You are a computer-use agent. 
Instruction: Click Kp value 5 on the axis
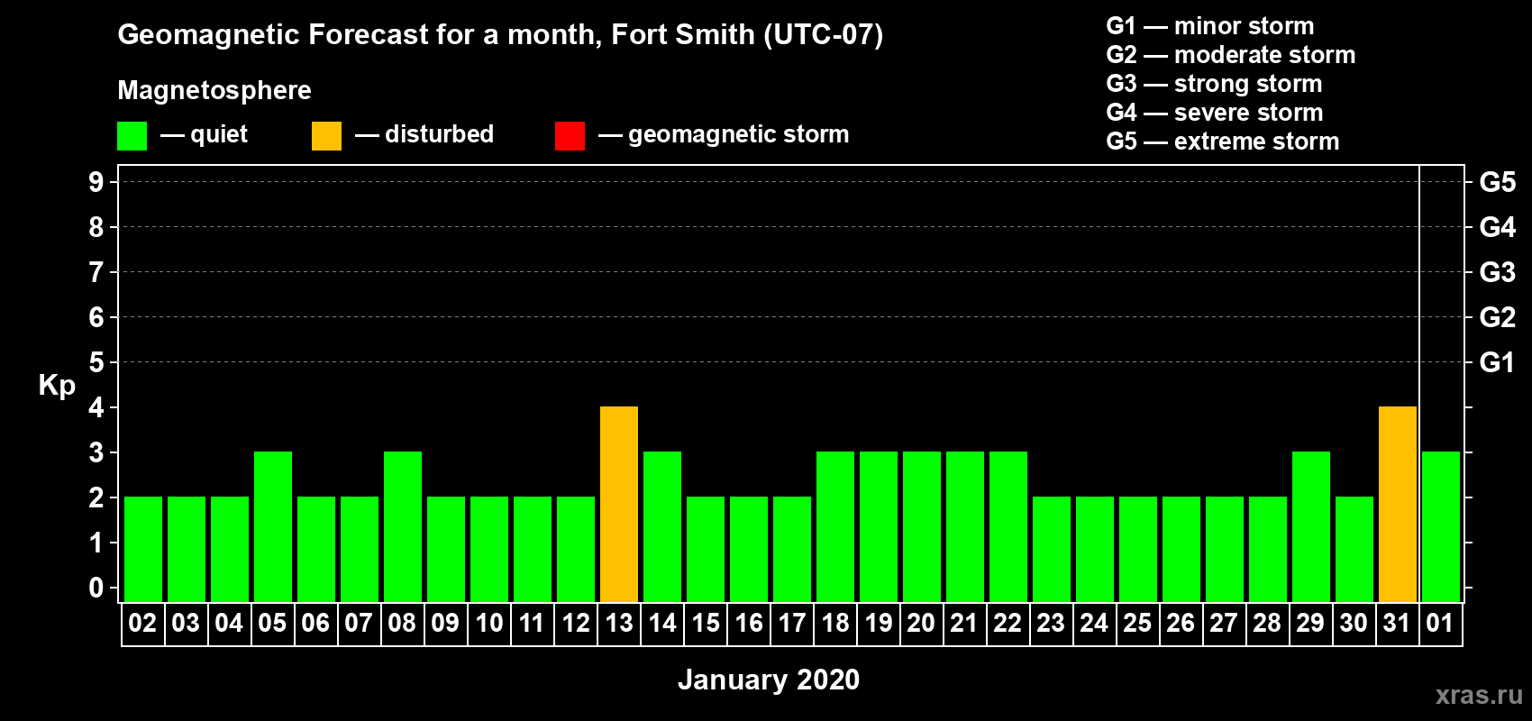point(96,362)
